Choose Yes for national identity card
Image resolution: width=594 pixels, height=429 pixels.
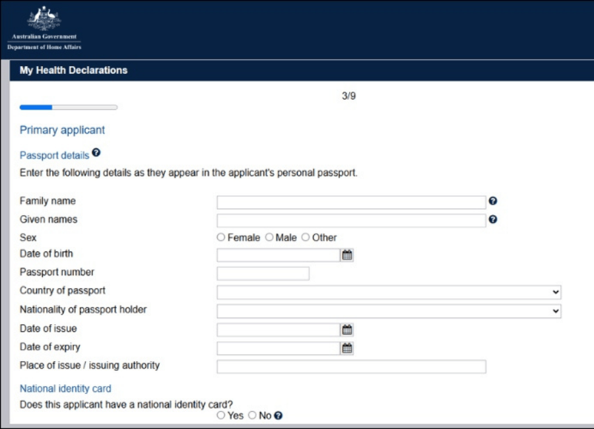pos(221,415)
